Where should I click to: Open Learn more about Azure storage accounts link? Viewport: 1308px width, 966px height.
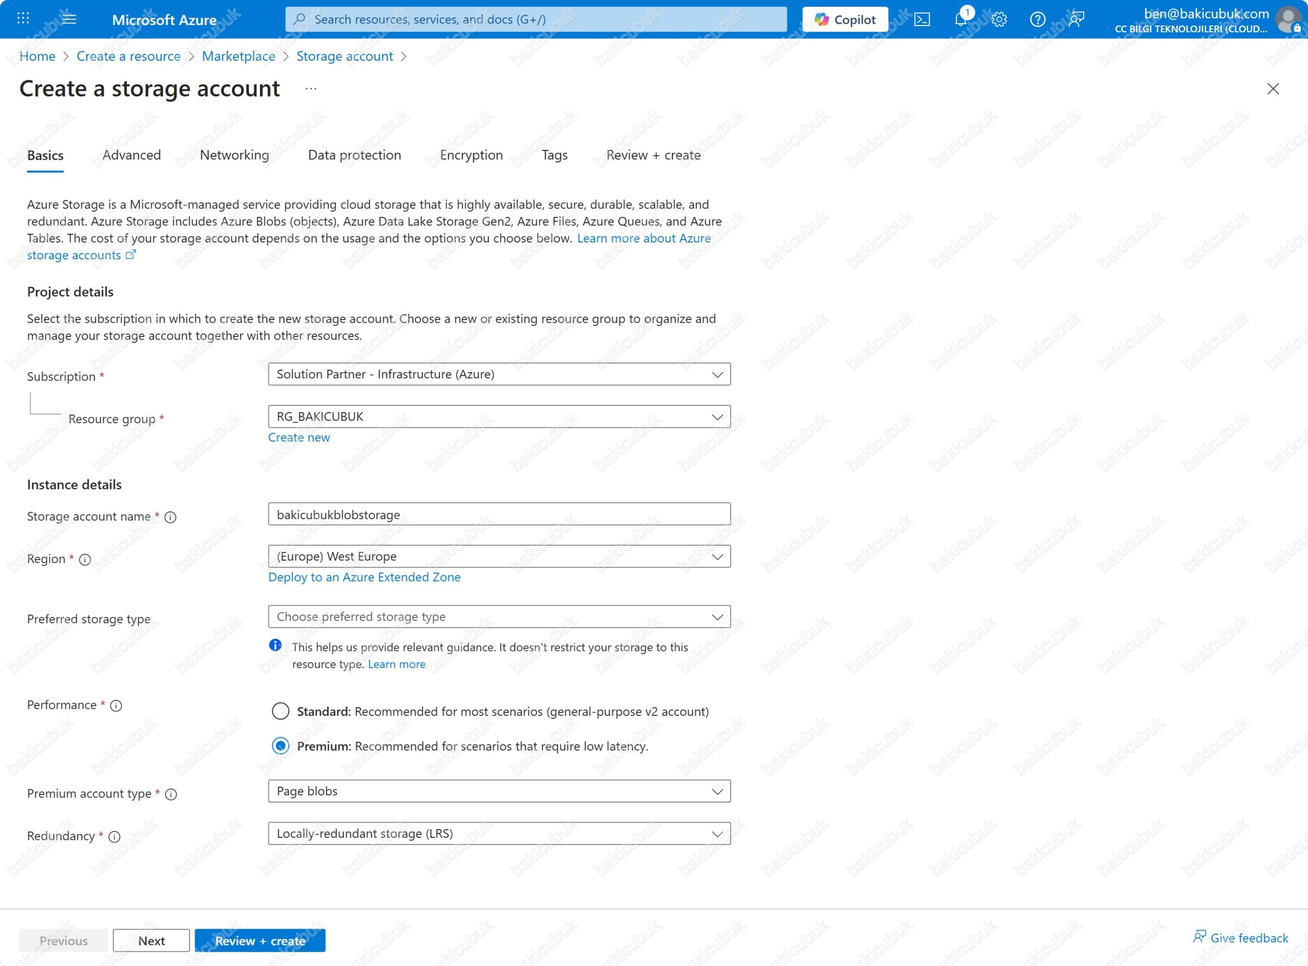(643, 238)
